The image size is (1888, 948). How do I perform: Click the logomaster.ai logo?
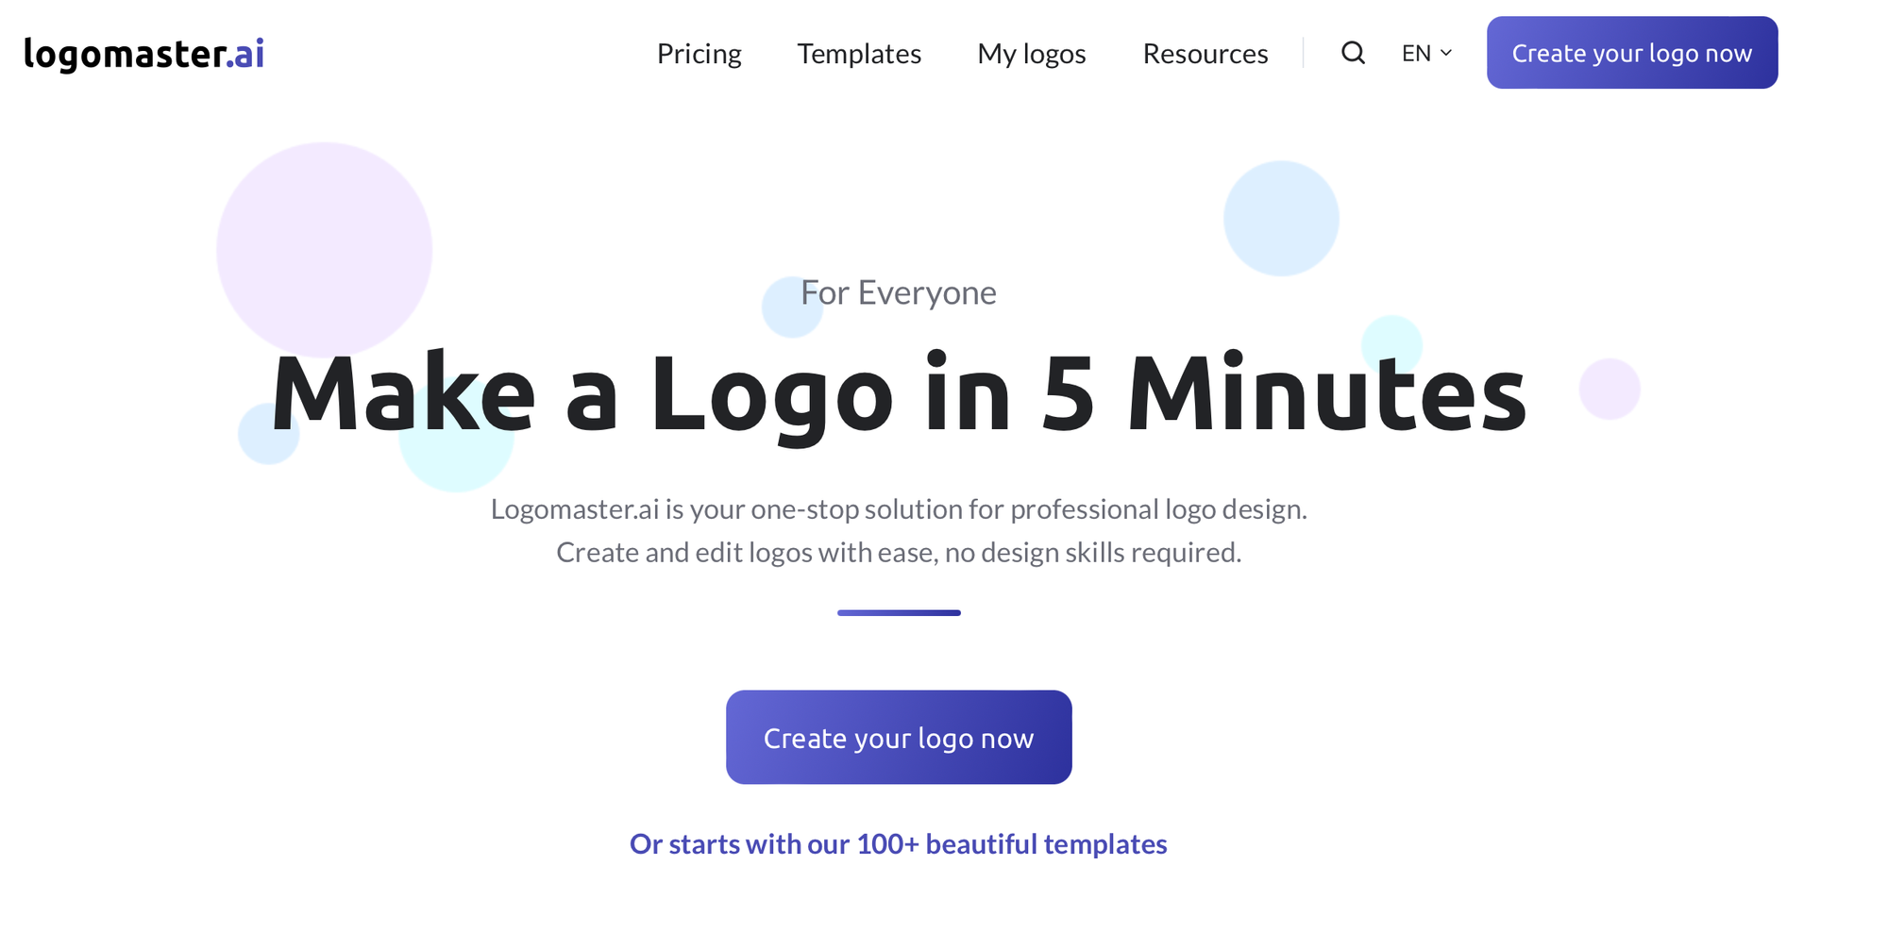click(x=143, y=54)
